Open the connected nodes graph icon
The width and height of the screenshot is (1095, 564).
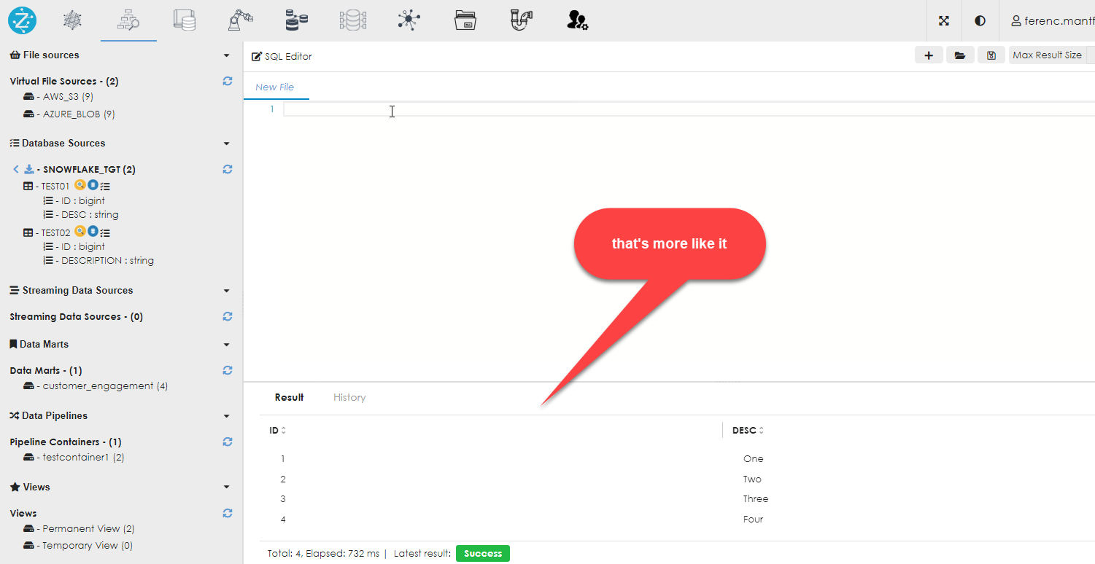coord(409,20)
